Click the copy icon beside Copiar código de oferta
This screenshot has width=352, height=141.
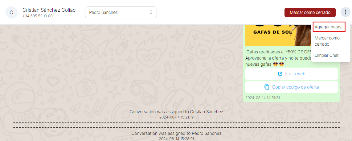click(x=267, y=87)
